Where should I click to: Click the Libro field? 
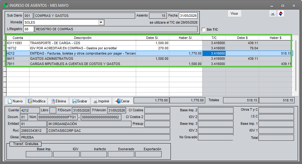click(53, 110)
